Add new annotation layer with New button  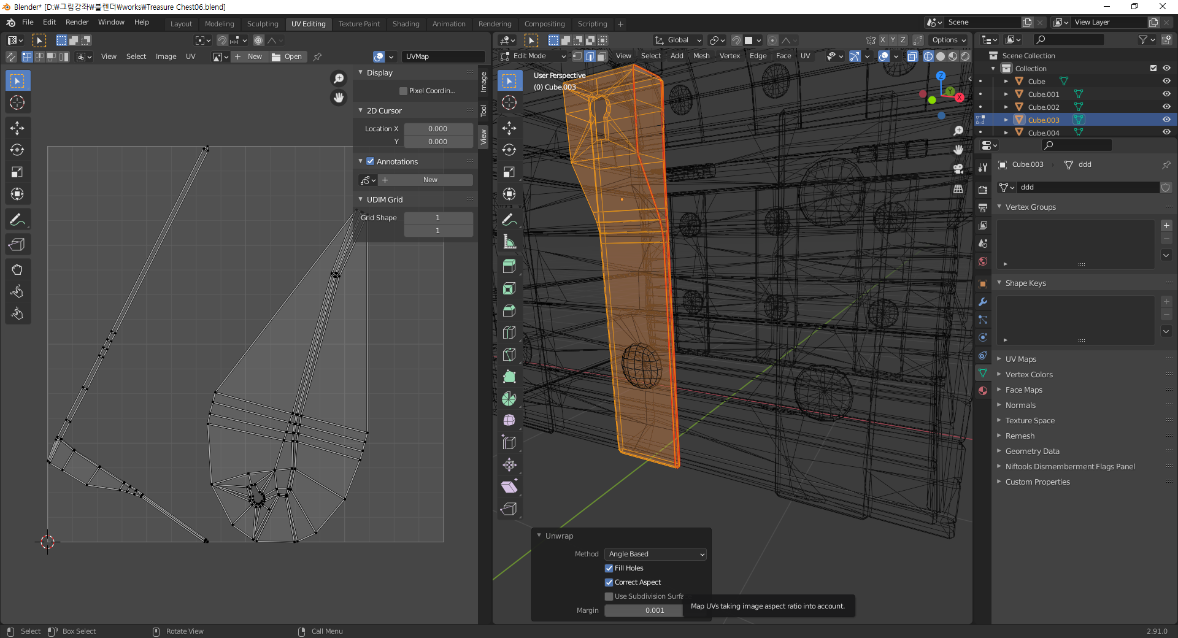tap(426, 180)
